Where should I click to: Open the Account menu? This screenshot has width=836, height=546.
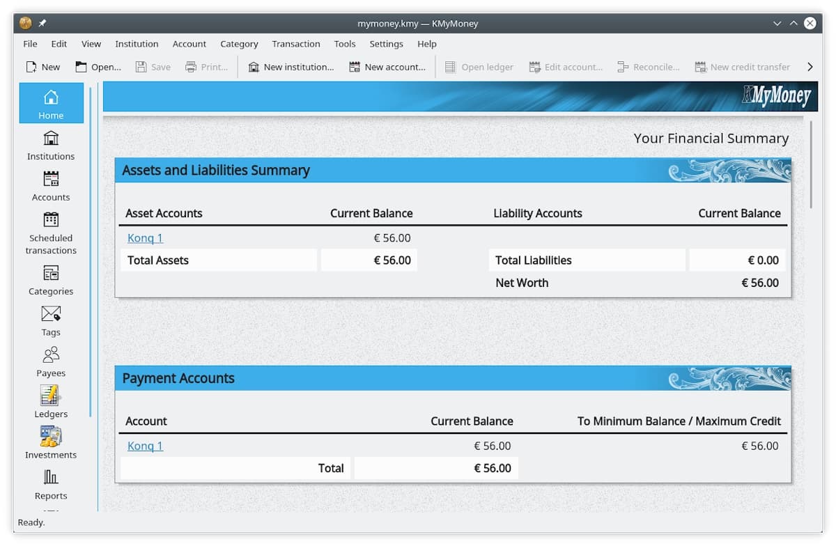point(189,44)
